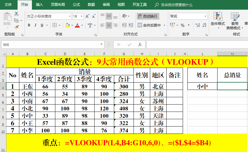The width and height of the screenshot is (248, 152).
Task: Click the borders icon
Action: (54, 25)
